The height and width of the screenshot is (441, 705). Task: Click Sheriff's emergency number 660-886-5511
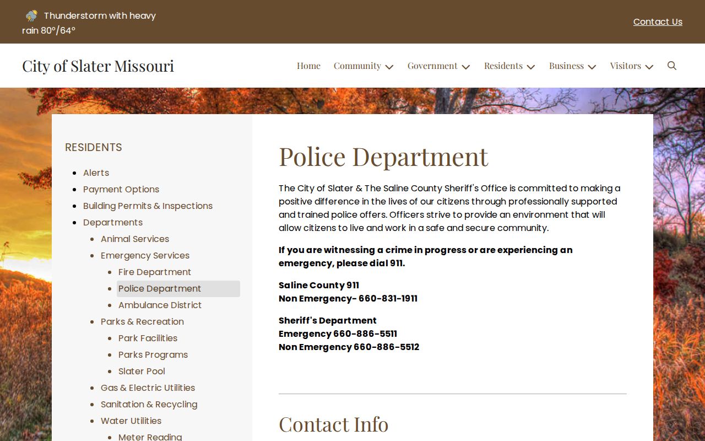[365, 334]
